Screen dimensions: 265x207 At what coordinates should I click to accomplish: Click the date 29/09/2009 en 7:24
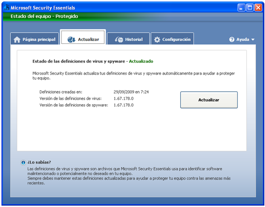[131, 92]
